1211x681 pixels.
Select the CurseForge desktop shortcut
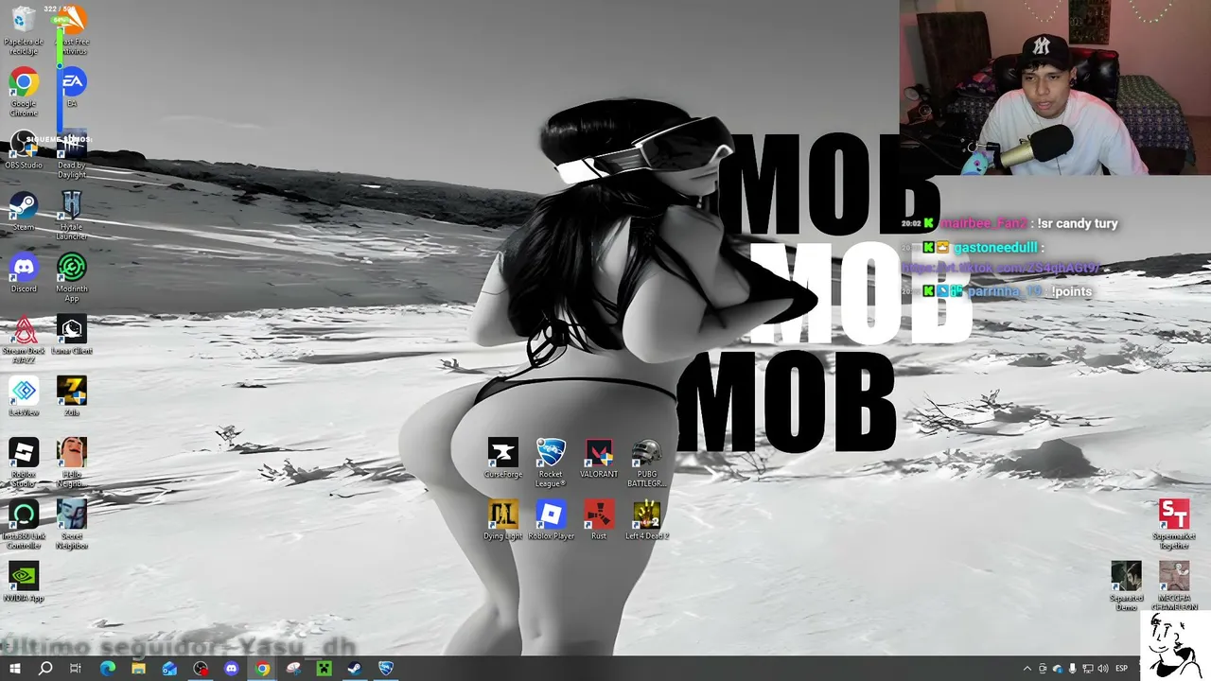pyautogui.click(x=502, y=458)
